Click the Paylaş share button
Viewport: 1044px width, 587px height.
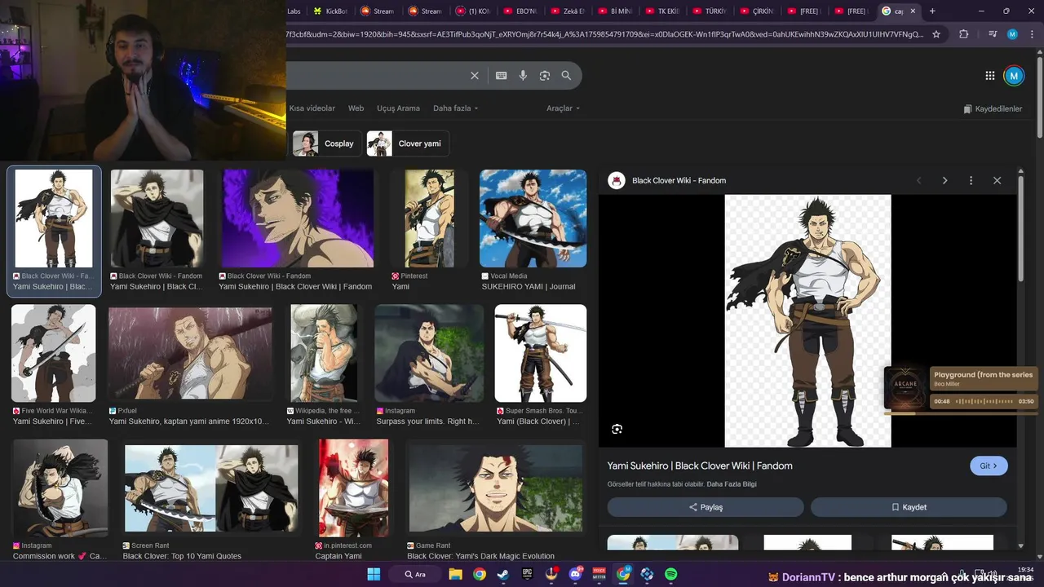(706, 507)
